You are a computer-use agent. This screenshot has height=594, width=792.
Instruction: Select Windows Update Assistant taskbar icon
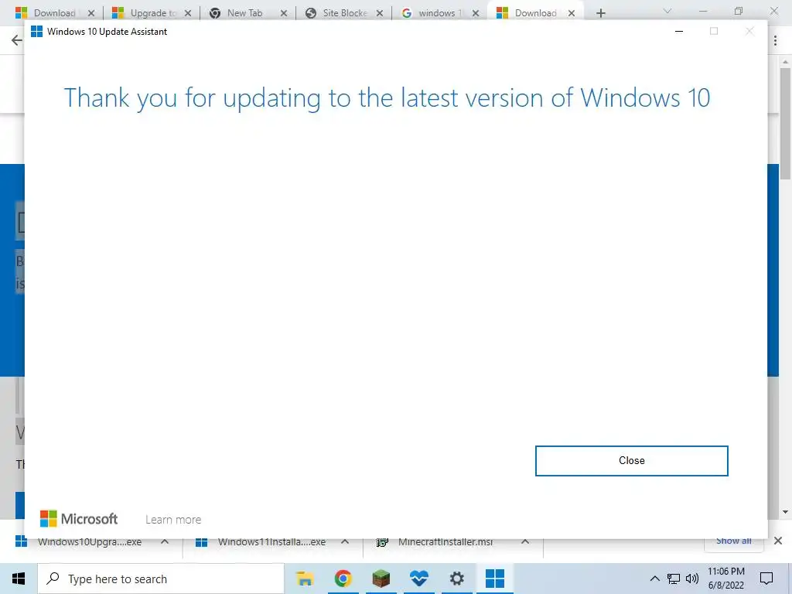[495, 579]
